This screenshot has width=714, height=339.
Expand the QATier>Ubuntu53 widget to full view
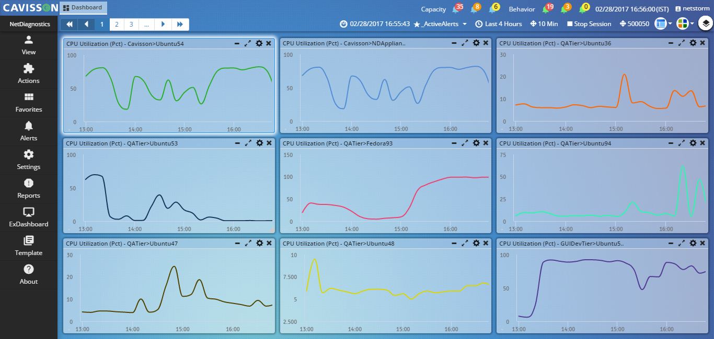[248, 143]
